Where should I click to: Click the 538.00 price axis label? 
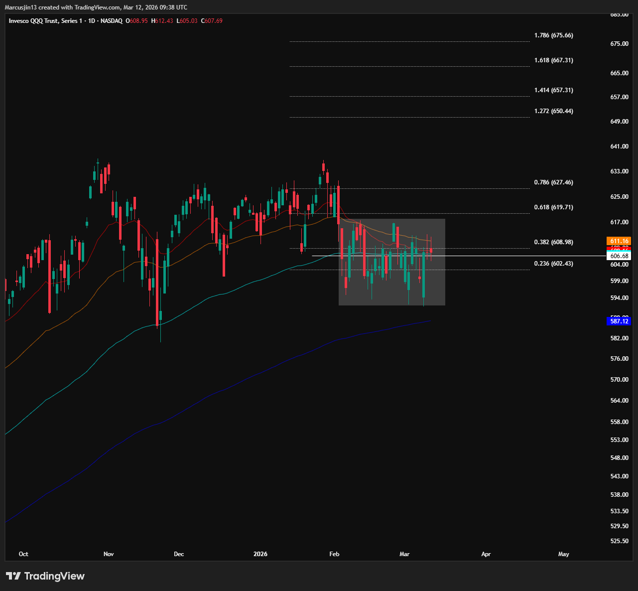(620, 495)
